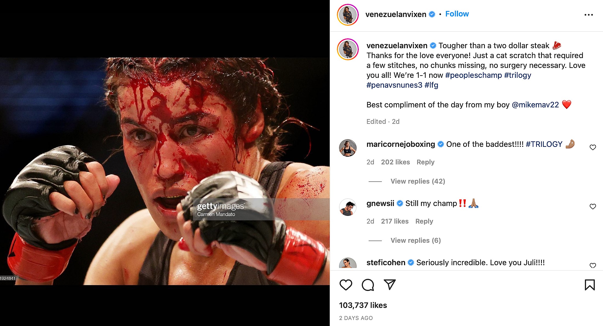The height and width of the screenshot is (326, 603).
Task: Save the post with bookmark icon
Action: point(590,285)
